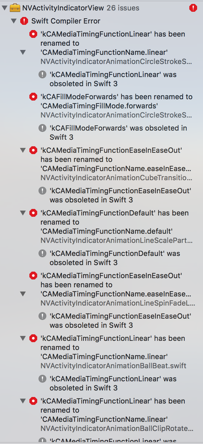Click error icon on the BallBeat timing error
Viewport: 203px width, 444px height.
click(x=33, y=338)
